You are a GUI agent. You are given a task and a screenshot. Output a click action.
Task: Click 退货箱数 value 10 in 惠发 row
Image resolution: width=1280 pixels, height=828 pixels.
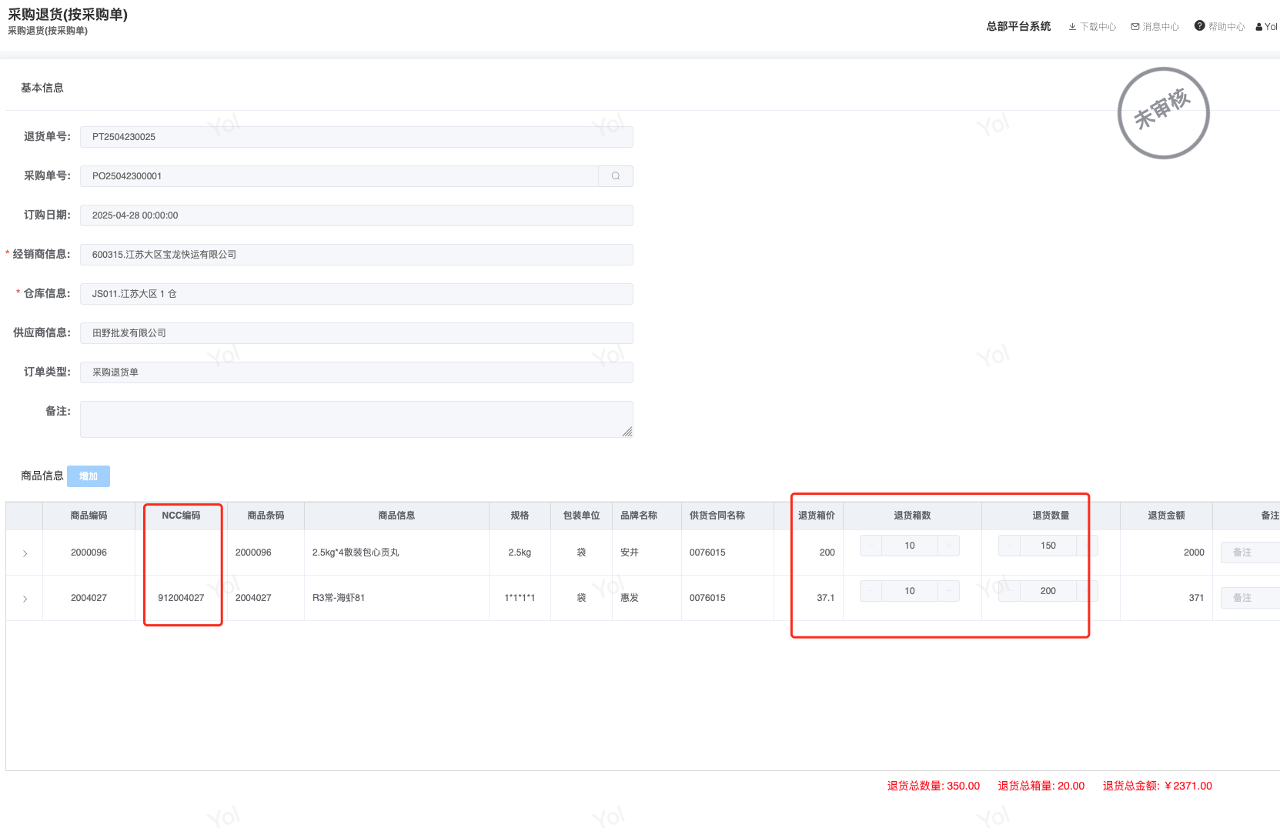click(x=910, y=591)
